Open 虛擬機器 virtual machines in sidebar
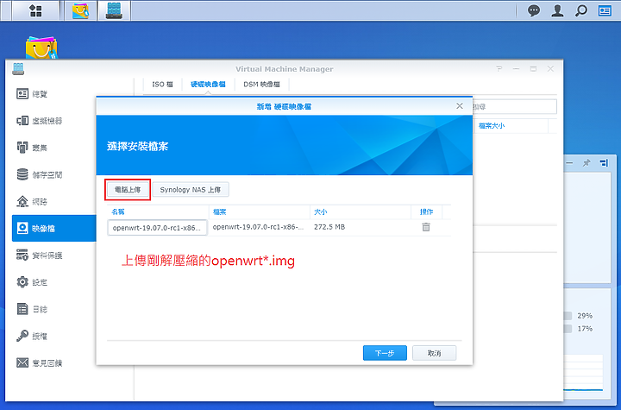Viewport: 621px width, 410px height. [53, 121]
